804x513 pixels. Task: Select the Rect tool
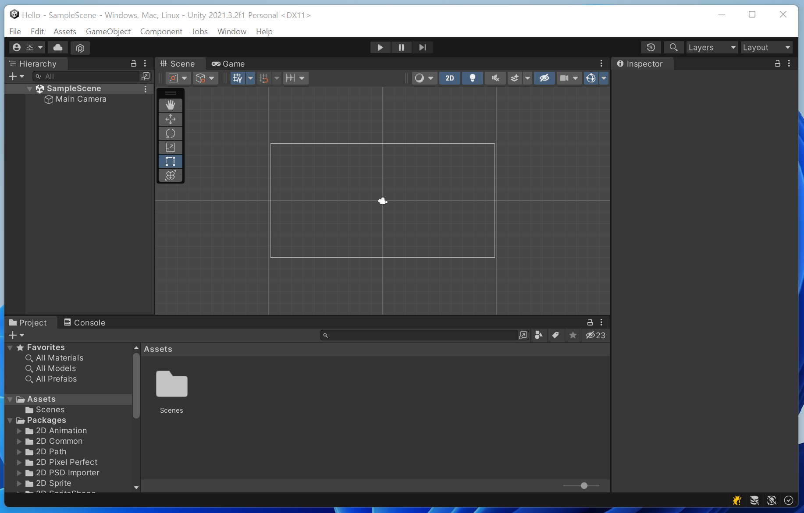(x=171, y=161)
